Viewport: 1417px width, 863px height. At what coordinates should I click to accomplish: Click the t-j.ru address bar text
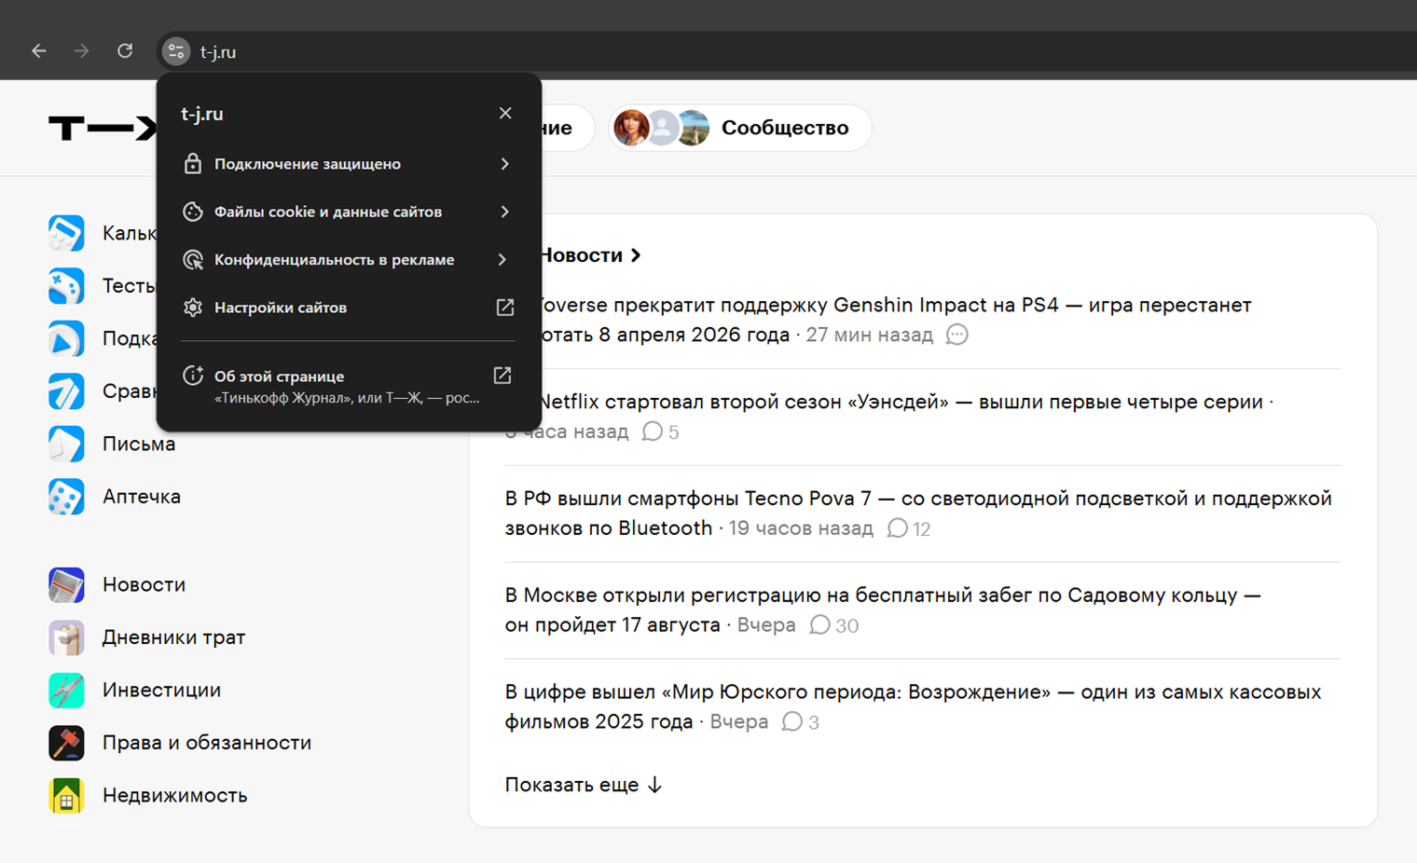218,52
